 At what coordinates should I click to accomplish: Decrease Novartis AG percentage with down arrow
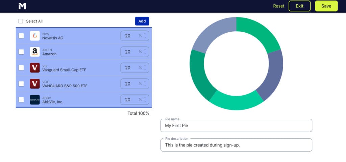(x=145, y=38)
